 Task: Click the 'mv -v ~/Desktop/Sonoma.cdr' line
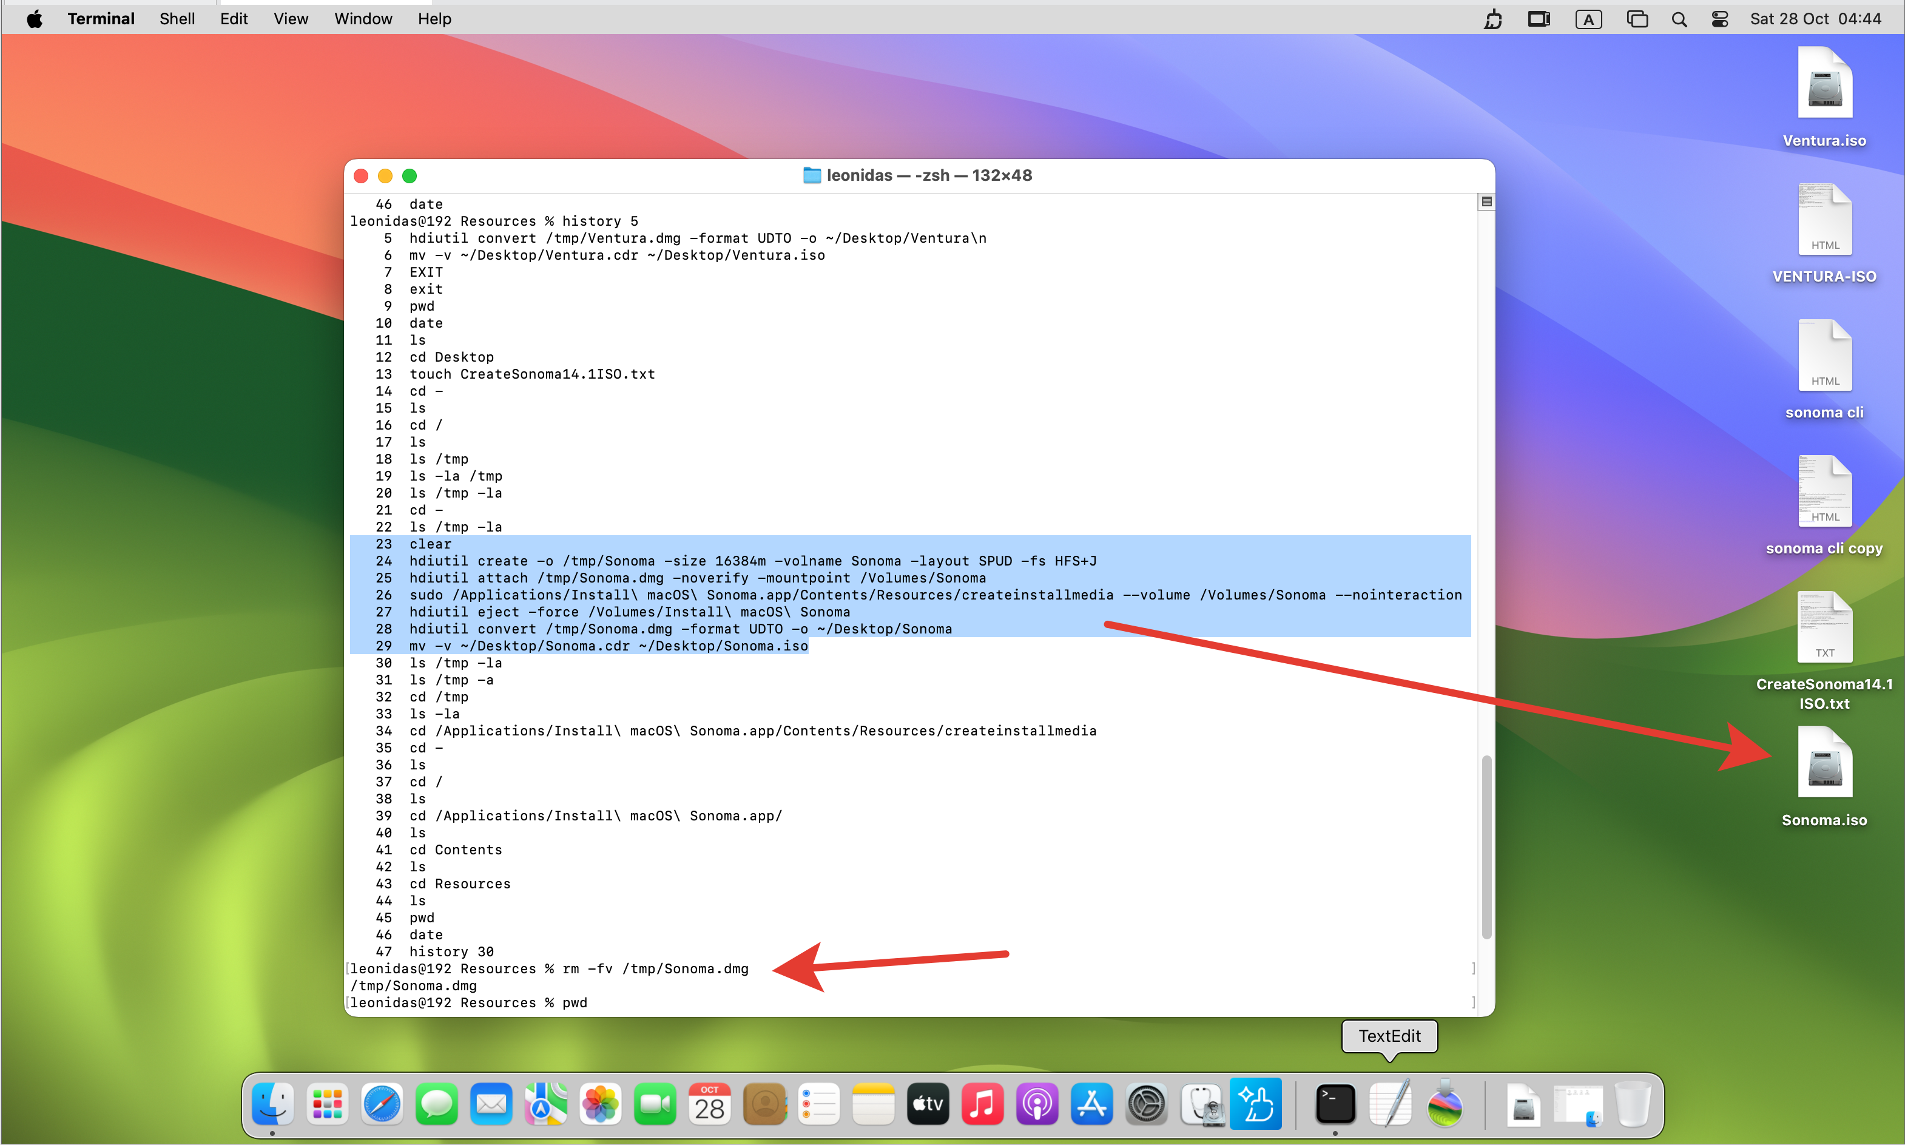[x=608, y=646]
